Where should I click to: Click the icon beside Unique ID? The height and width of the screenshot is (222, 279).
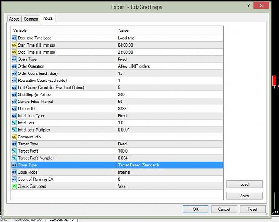[x=14, y=109]
